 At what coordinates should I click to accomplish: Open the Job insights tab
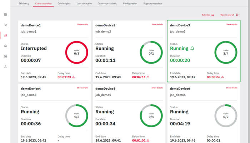64,4
